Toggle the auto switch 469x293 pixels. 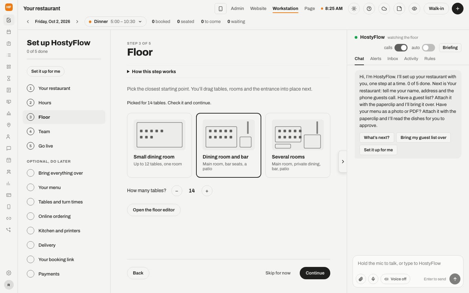pyautogui.click(x=428, y=48)
